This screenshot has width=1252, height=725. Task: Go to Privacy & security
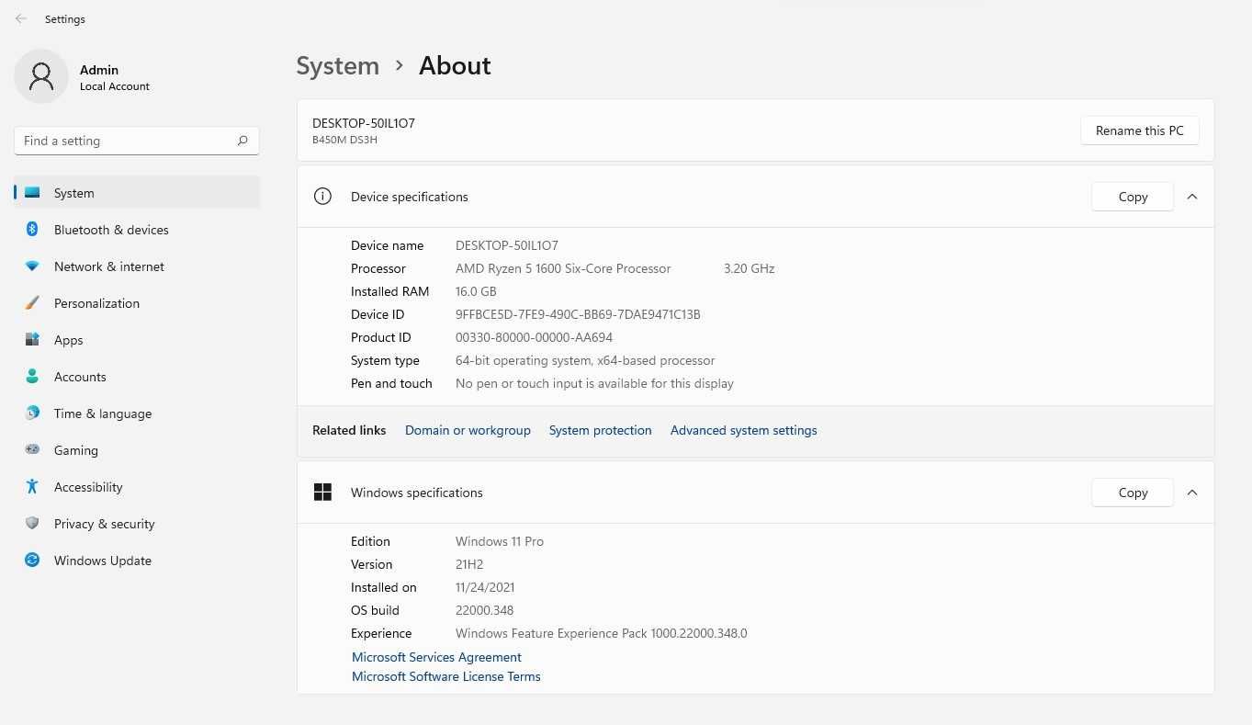click(137, 524)
